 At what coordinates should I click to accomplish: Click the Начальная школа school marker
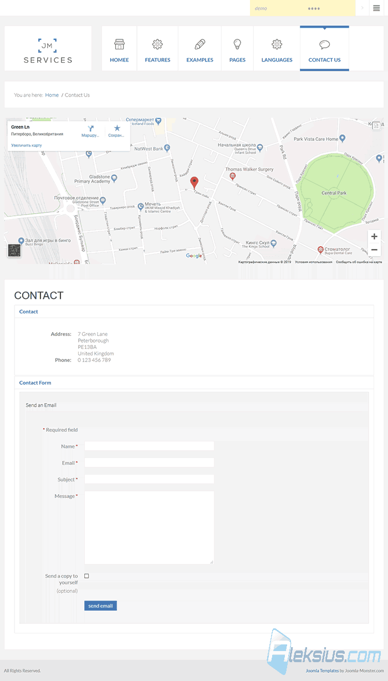261,148
